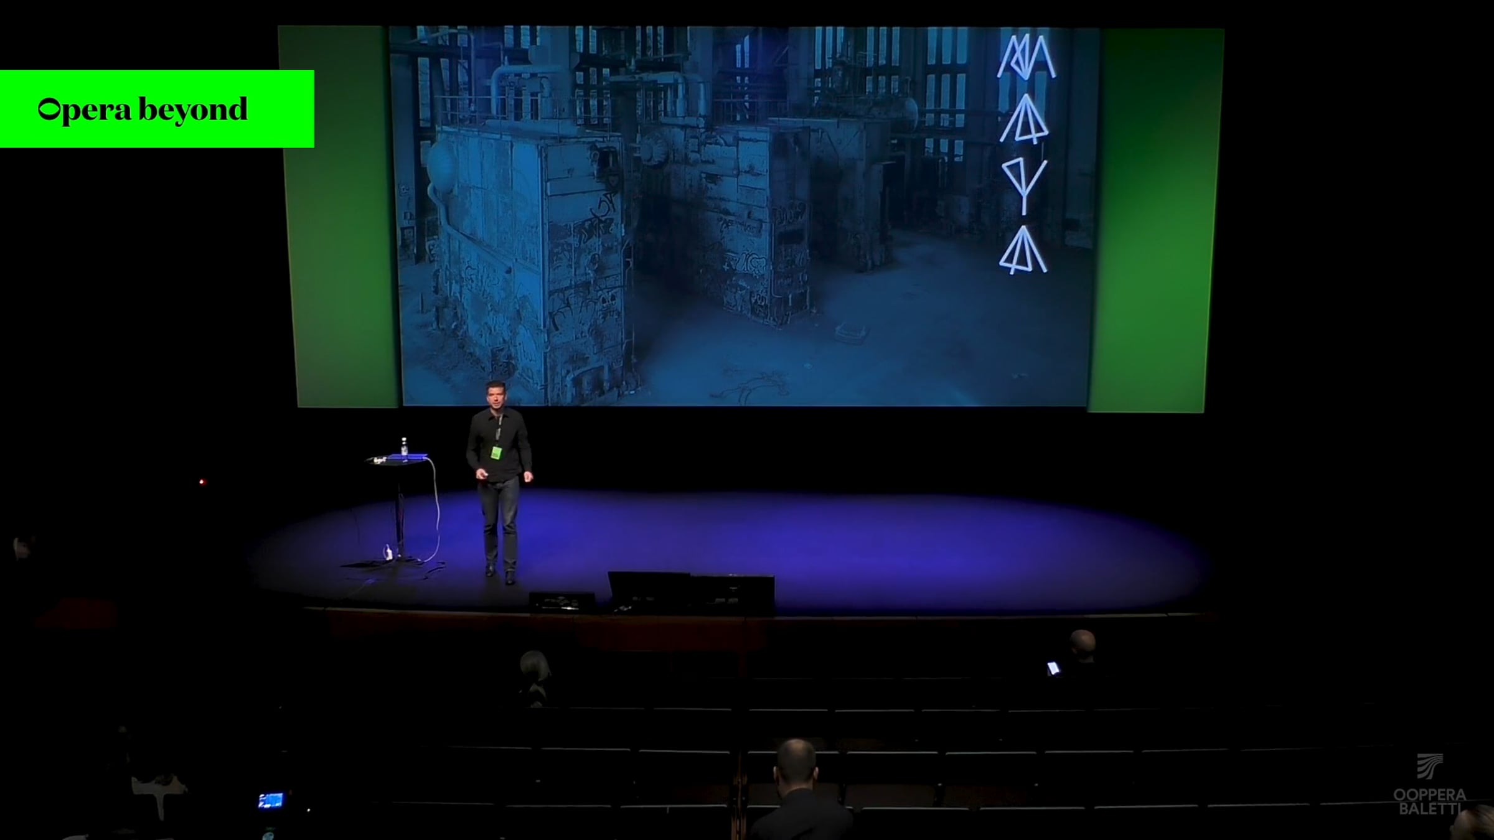Click the Y glyph in MAYA title
This screenshot has height=840, width=1494.
[x=1024, y=185]
